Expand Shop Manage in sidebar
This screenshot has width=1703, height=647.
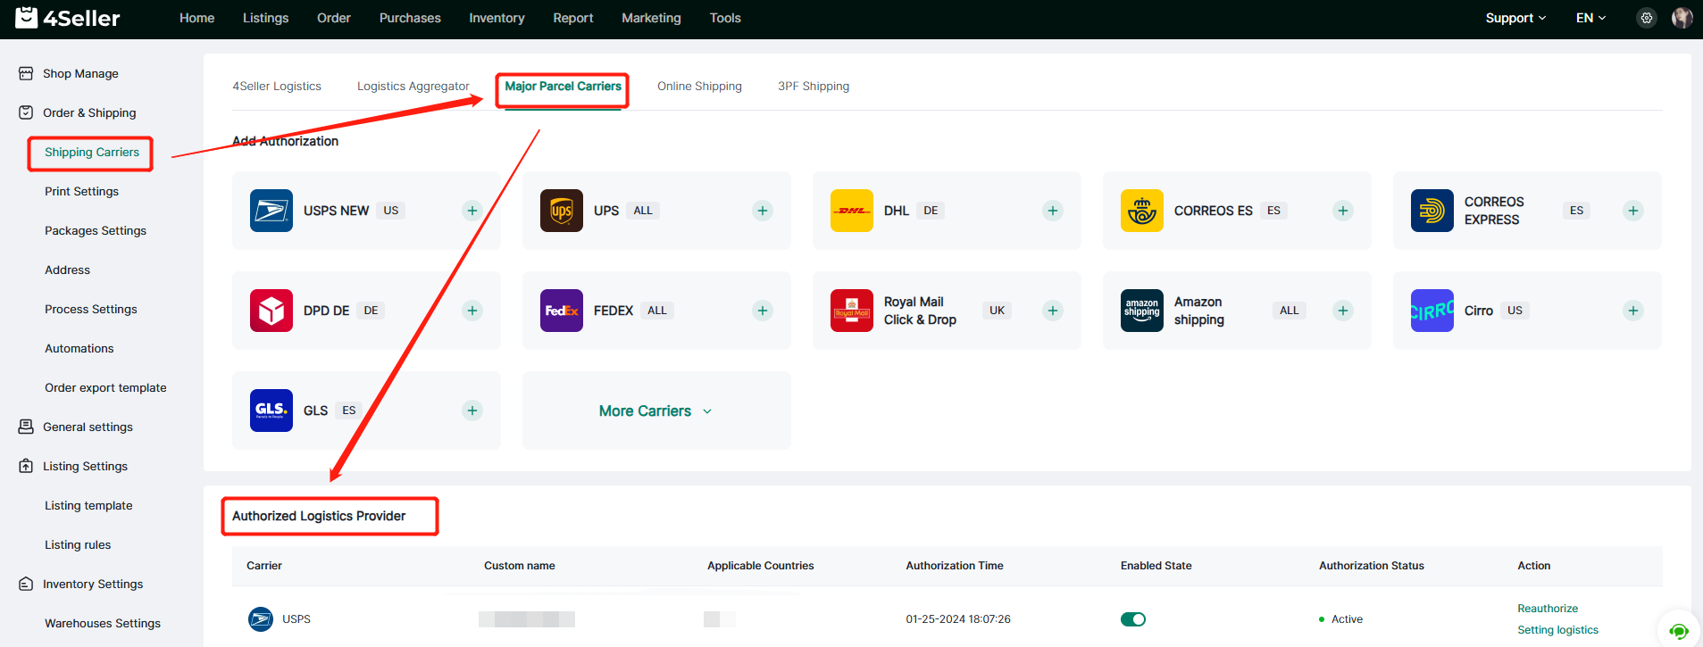(x=80, y=73)
